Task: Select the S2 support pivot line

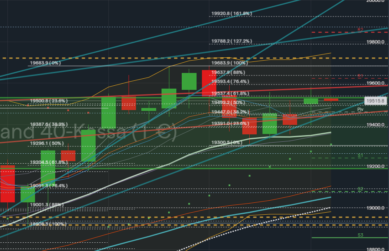Action: [360, 189]
